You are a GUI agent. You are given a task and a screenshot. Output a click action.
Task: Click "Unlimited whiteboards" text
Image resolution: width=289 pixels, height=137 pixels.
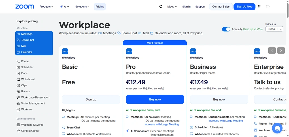tap(225, 134)
